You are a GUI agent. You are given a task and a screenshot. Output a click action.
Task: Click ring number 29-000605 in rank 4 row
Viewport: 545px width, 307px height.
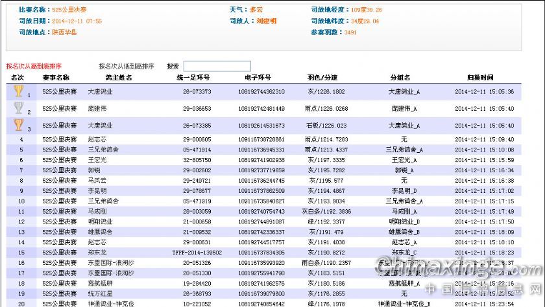click(197, 139)
